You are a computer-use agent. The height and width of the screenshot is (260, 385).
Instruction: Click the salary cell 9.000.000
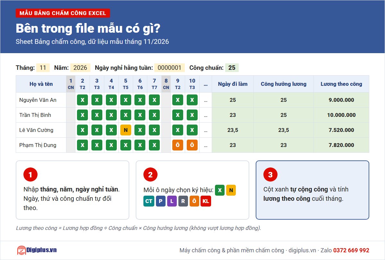[341, 100]
